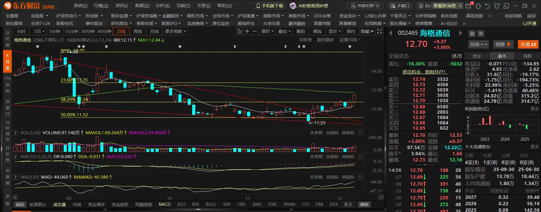
Task: Open the 更多周期 dropdown
Action: [176, 31]
